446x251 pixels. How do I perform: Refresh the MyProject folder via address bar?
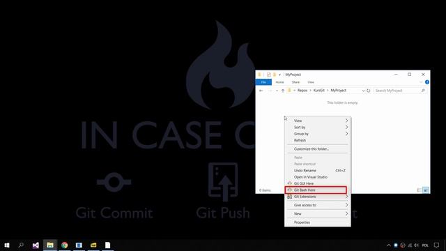click(369, 91)
